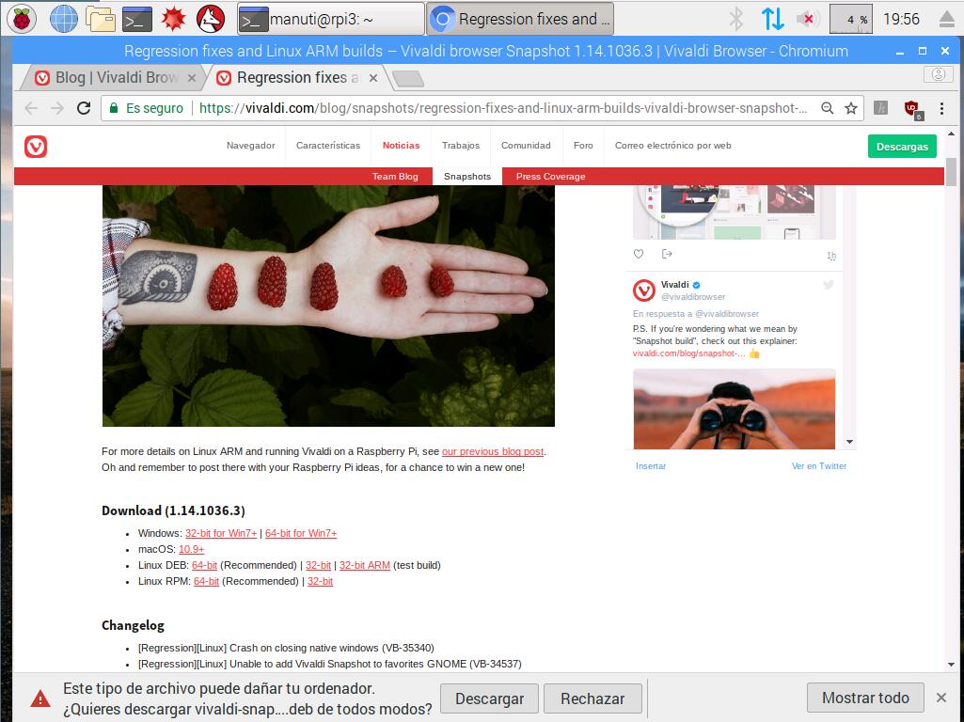Click Descargar in the download warning bar
Viewport: 964px width, 722px height.
489,698
